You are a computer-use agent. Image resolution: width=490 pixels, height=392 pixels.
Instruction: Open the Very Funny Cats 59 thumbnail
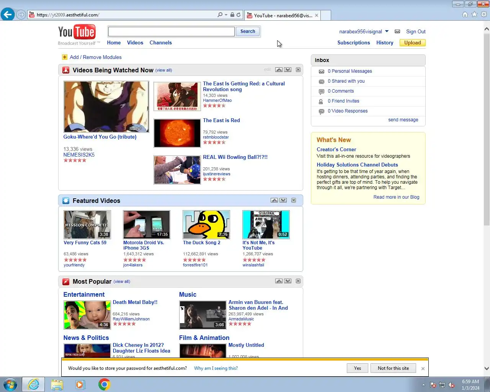click(x=87, y=225)
